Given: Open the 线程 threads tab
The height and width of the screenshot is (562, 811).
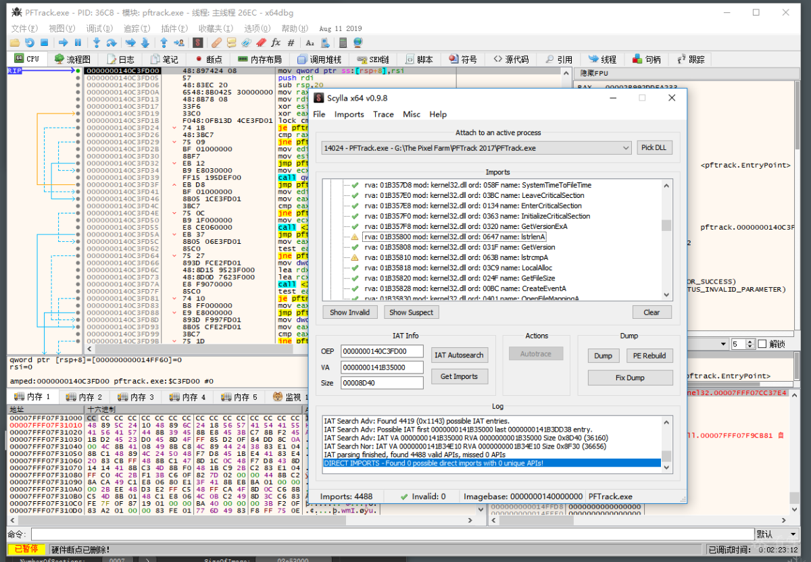Looking at the screenshot, I should point(602,59).
